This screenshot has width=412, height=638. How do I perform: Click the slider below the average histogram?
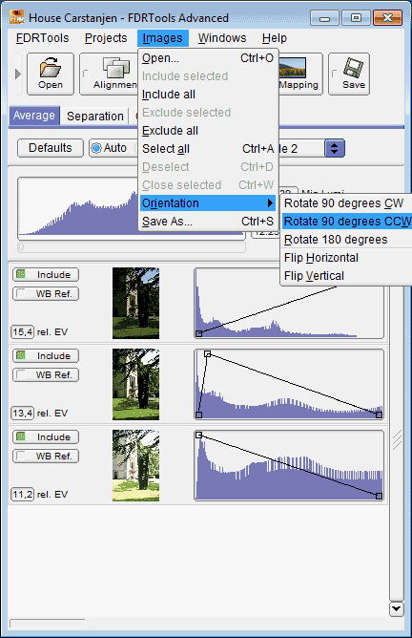coord(132,247)
